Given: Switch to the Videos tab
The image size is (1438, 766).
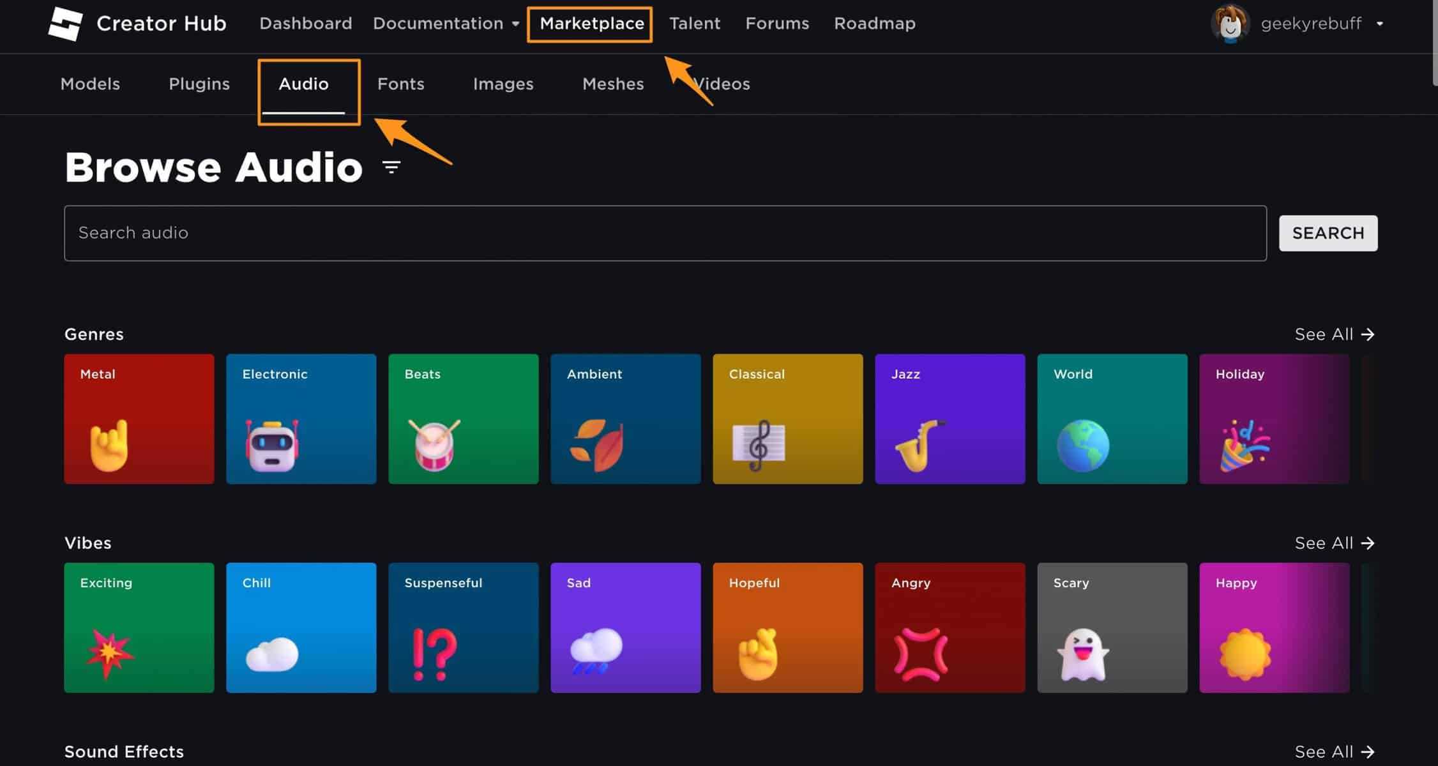Looking at the screenshot, I should click(x=722, y=84).
